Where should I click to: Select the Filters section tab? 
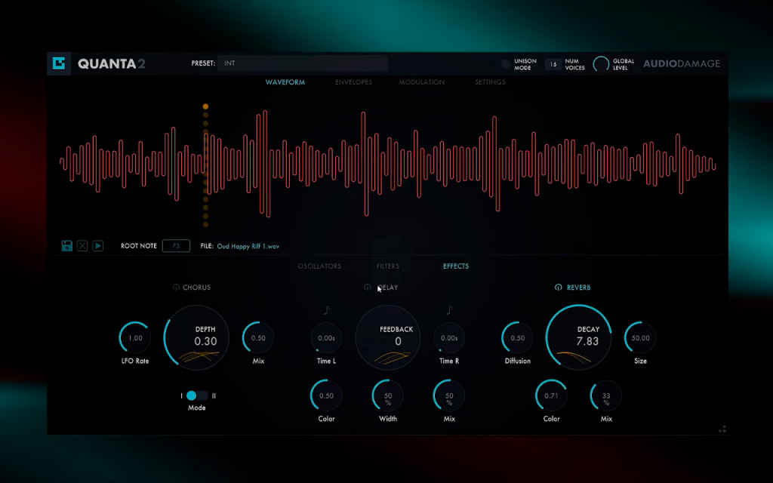[x=388, y=266]
